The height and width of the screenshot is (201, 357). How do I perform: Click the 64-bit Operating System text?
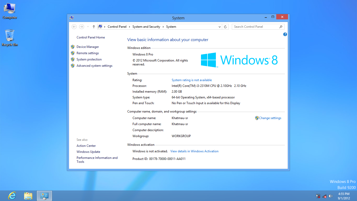click(203, 97)
